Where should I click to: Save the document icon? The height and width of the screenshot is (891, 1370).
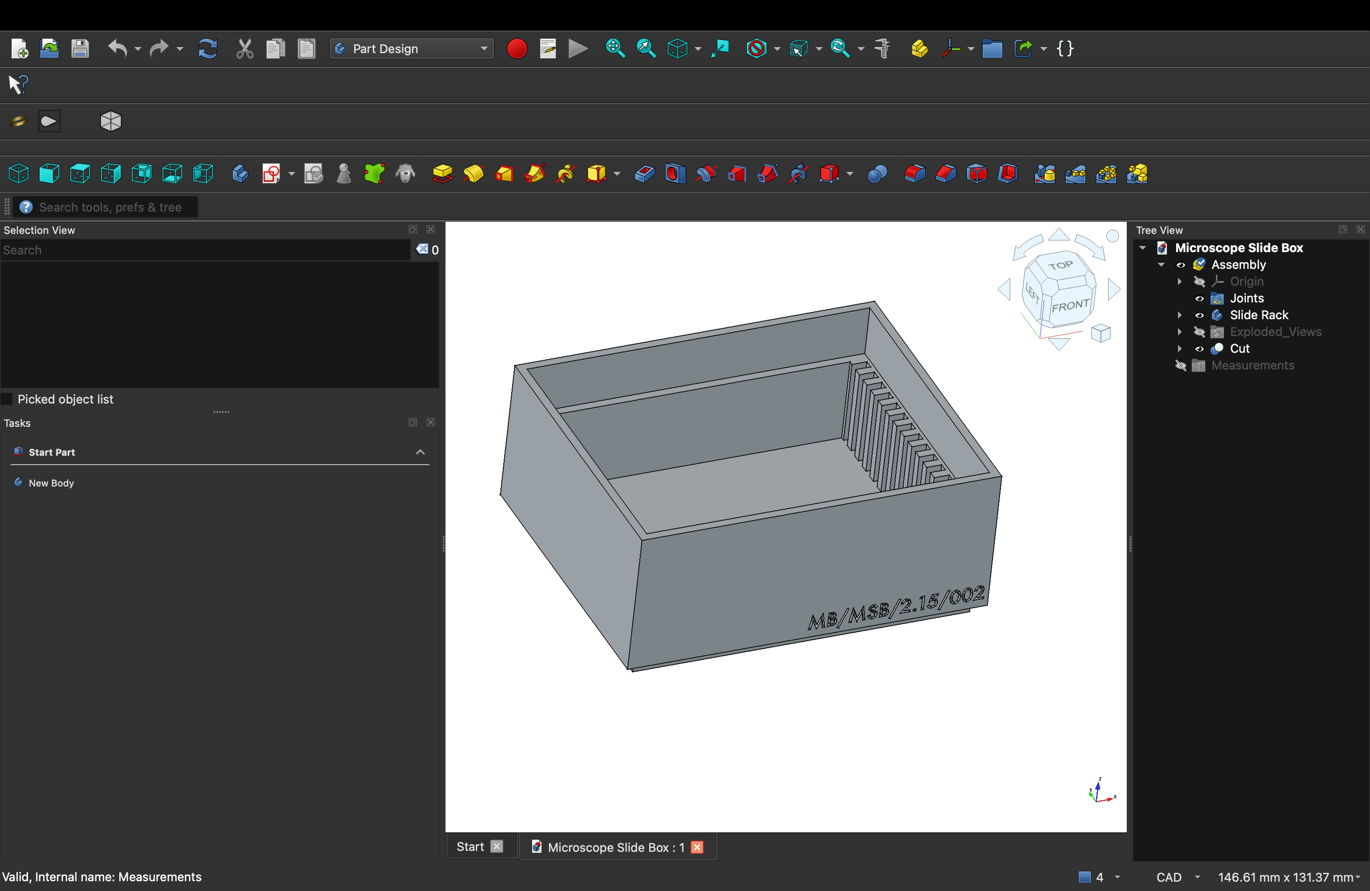pos(80,49)
